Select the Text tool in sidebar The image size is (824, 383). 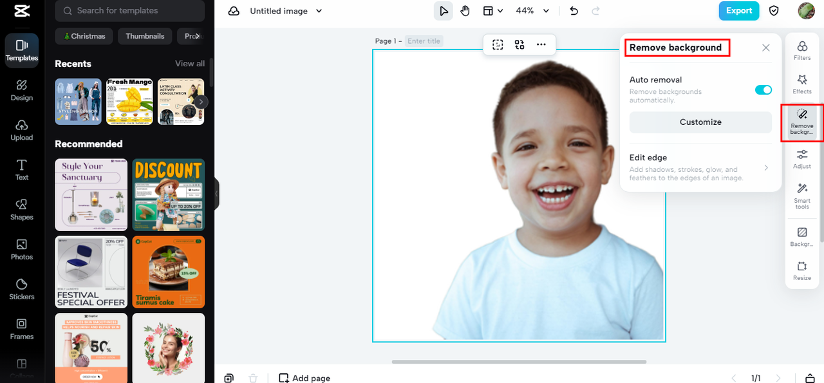tap(22, 170)
